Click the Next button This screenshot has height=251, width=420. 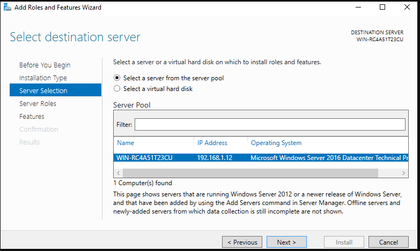[286, 242]
